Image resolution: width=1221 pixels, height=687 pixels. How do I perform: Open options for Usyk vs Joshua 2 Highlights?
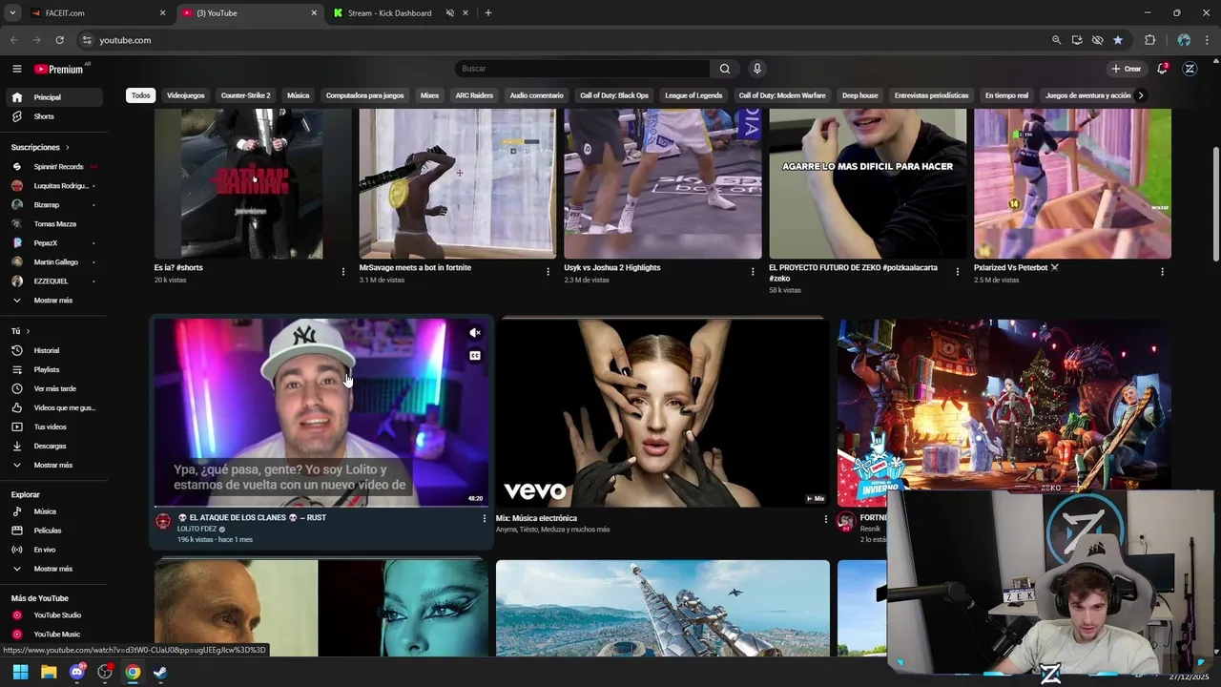[753, 272]
